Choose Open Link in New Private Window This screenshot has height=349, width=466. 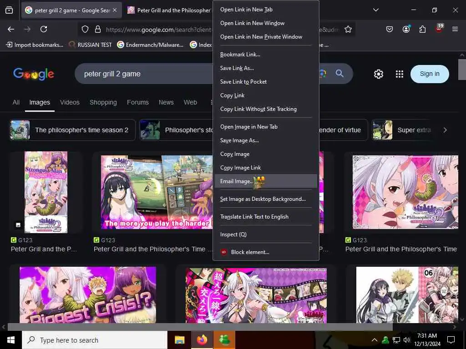pyautogui.click(x=266, y=37)
